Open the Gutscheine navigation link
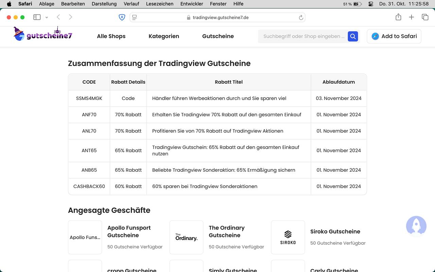 click(218, 36)
